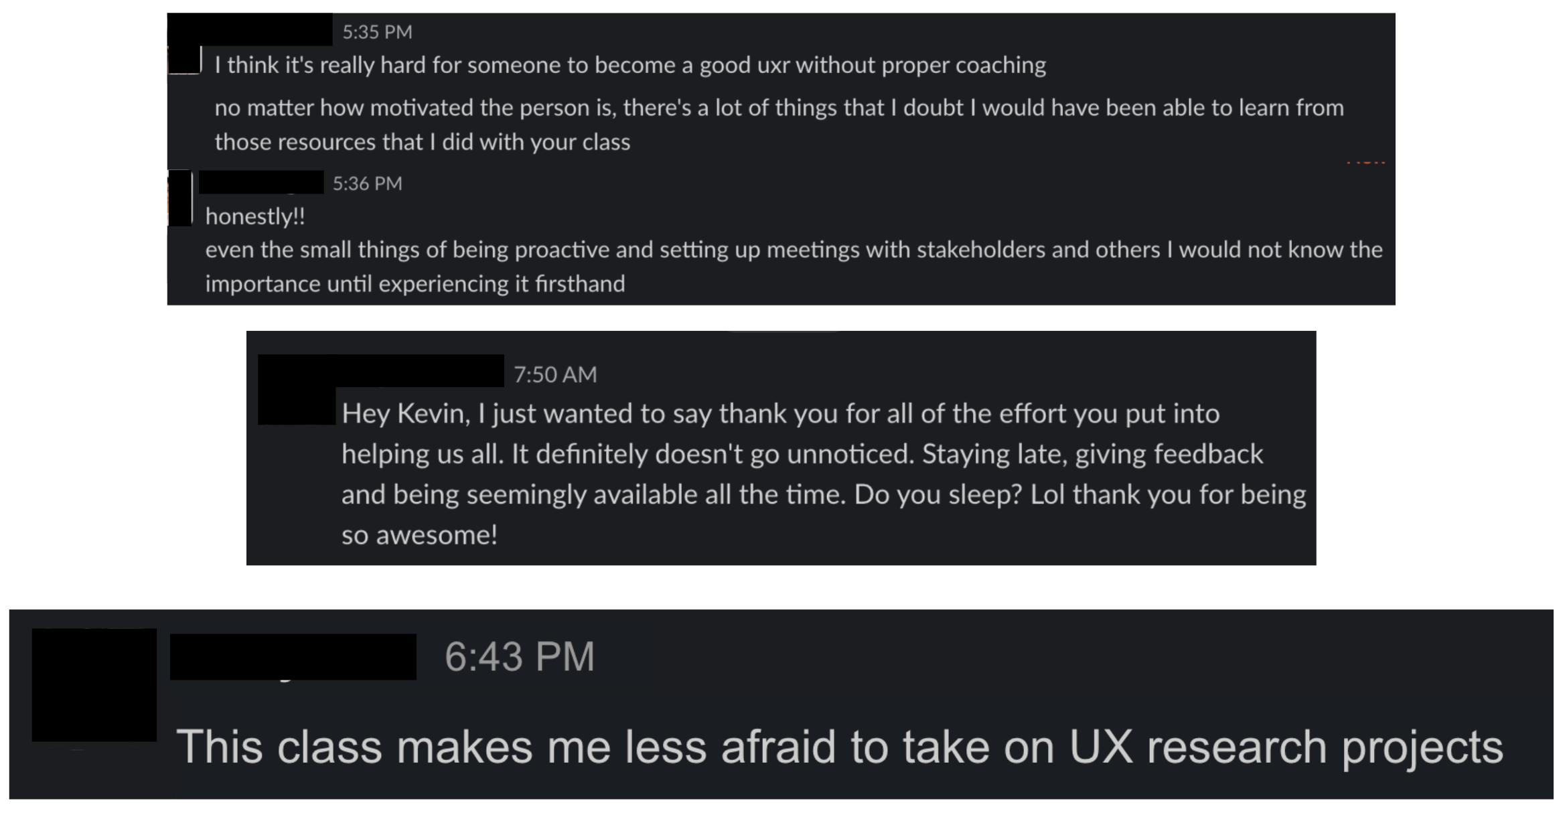Click the 7:50 AM message timestamp
Screen dimensions: 1567x813
555,374
